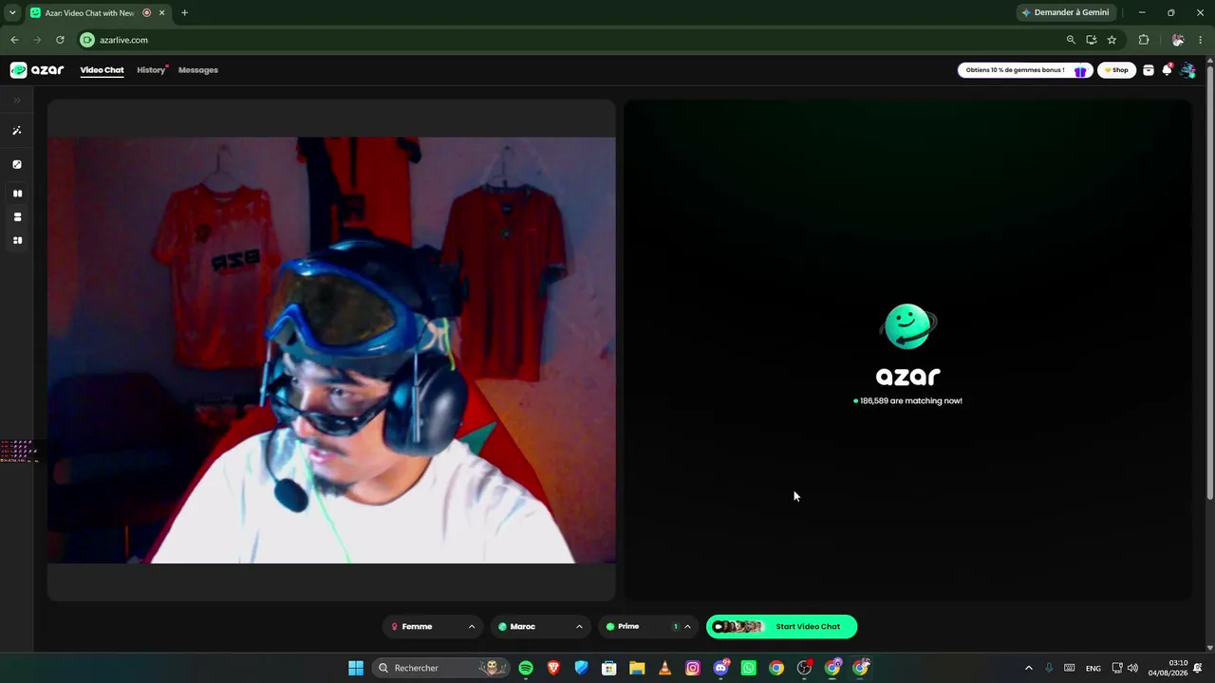Open the Chrome profile avatar

pos(1178,40)
